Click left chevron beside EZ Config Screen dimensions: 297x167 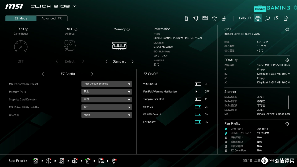(43, 74)
